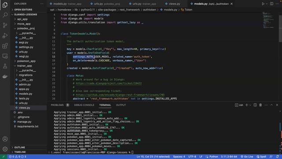Open notifications bell in status bar
Viewport: 282px width, 159px height.
(277, 157)
